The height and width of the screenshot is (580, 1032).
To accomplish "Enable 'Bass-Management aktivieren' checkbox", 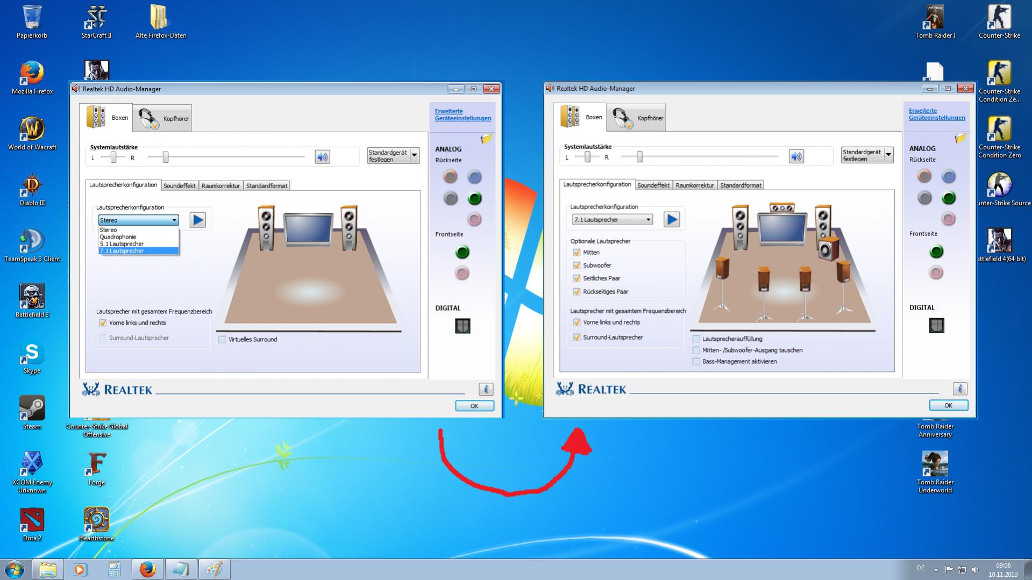I will [696, 362].
